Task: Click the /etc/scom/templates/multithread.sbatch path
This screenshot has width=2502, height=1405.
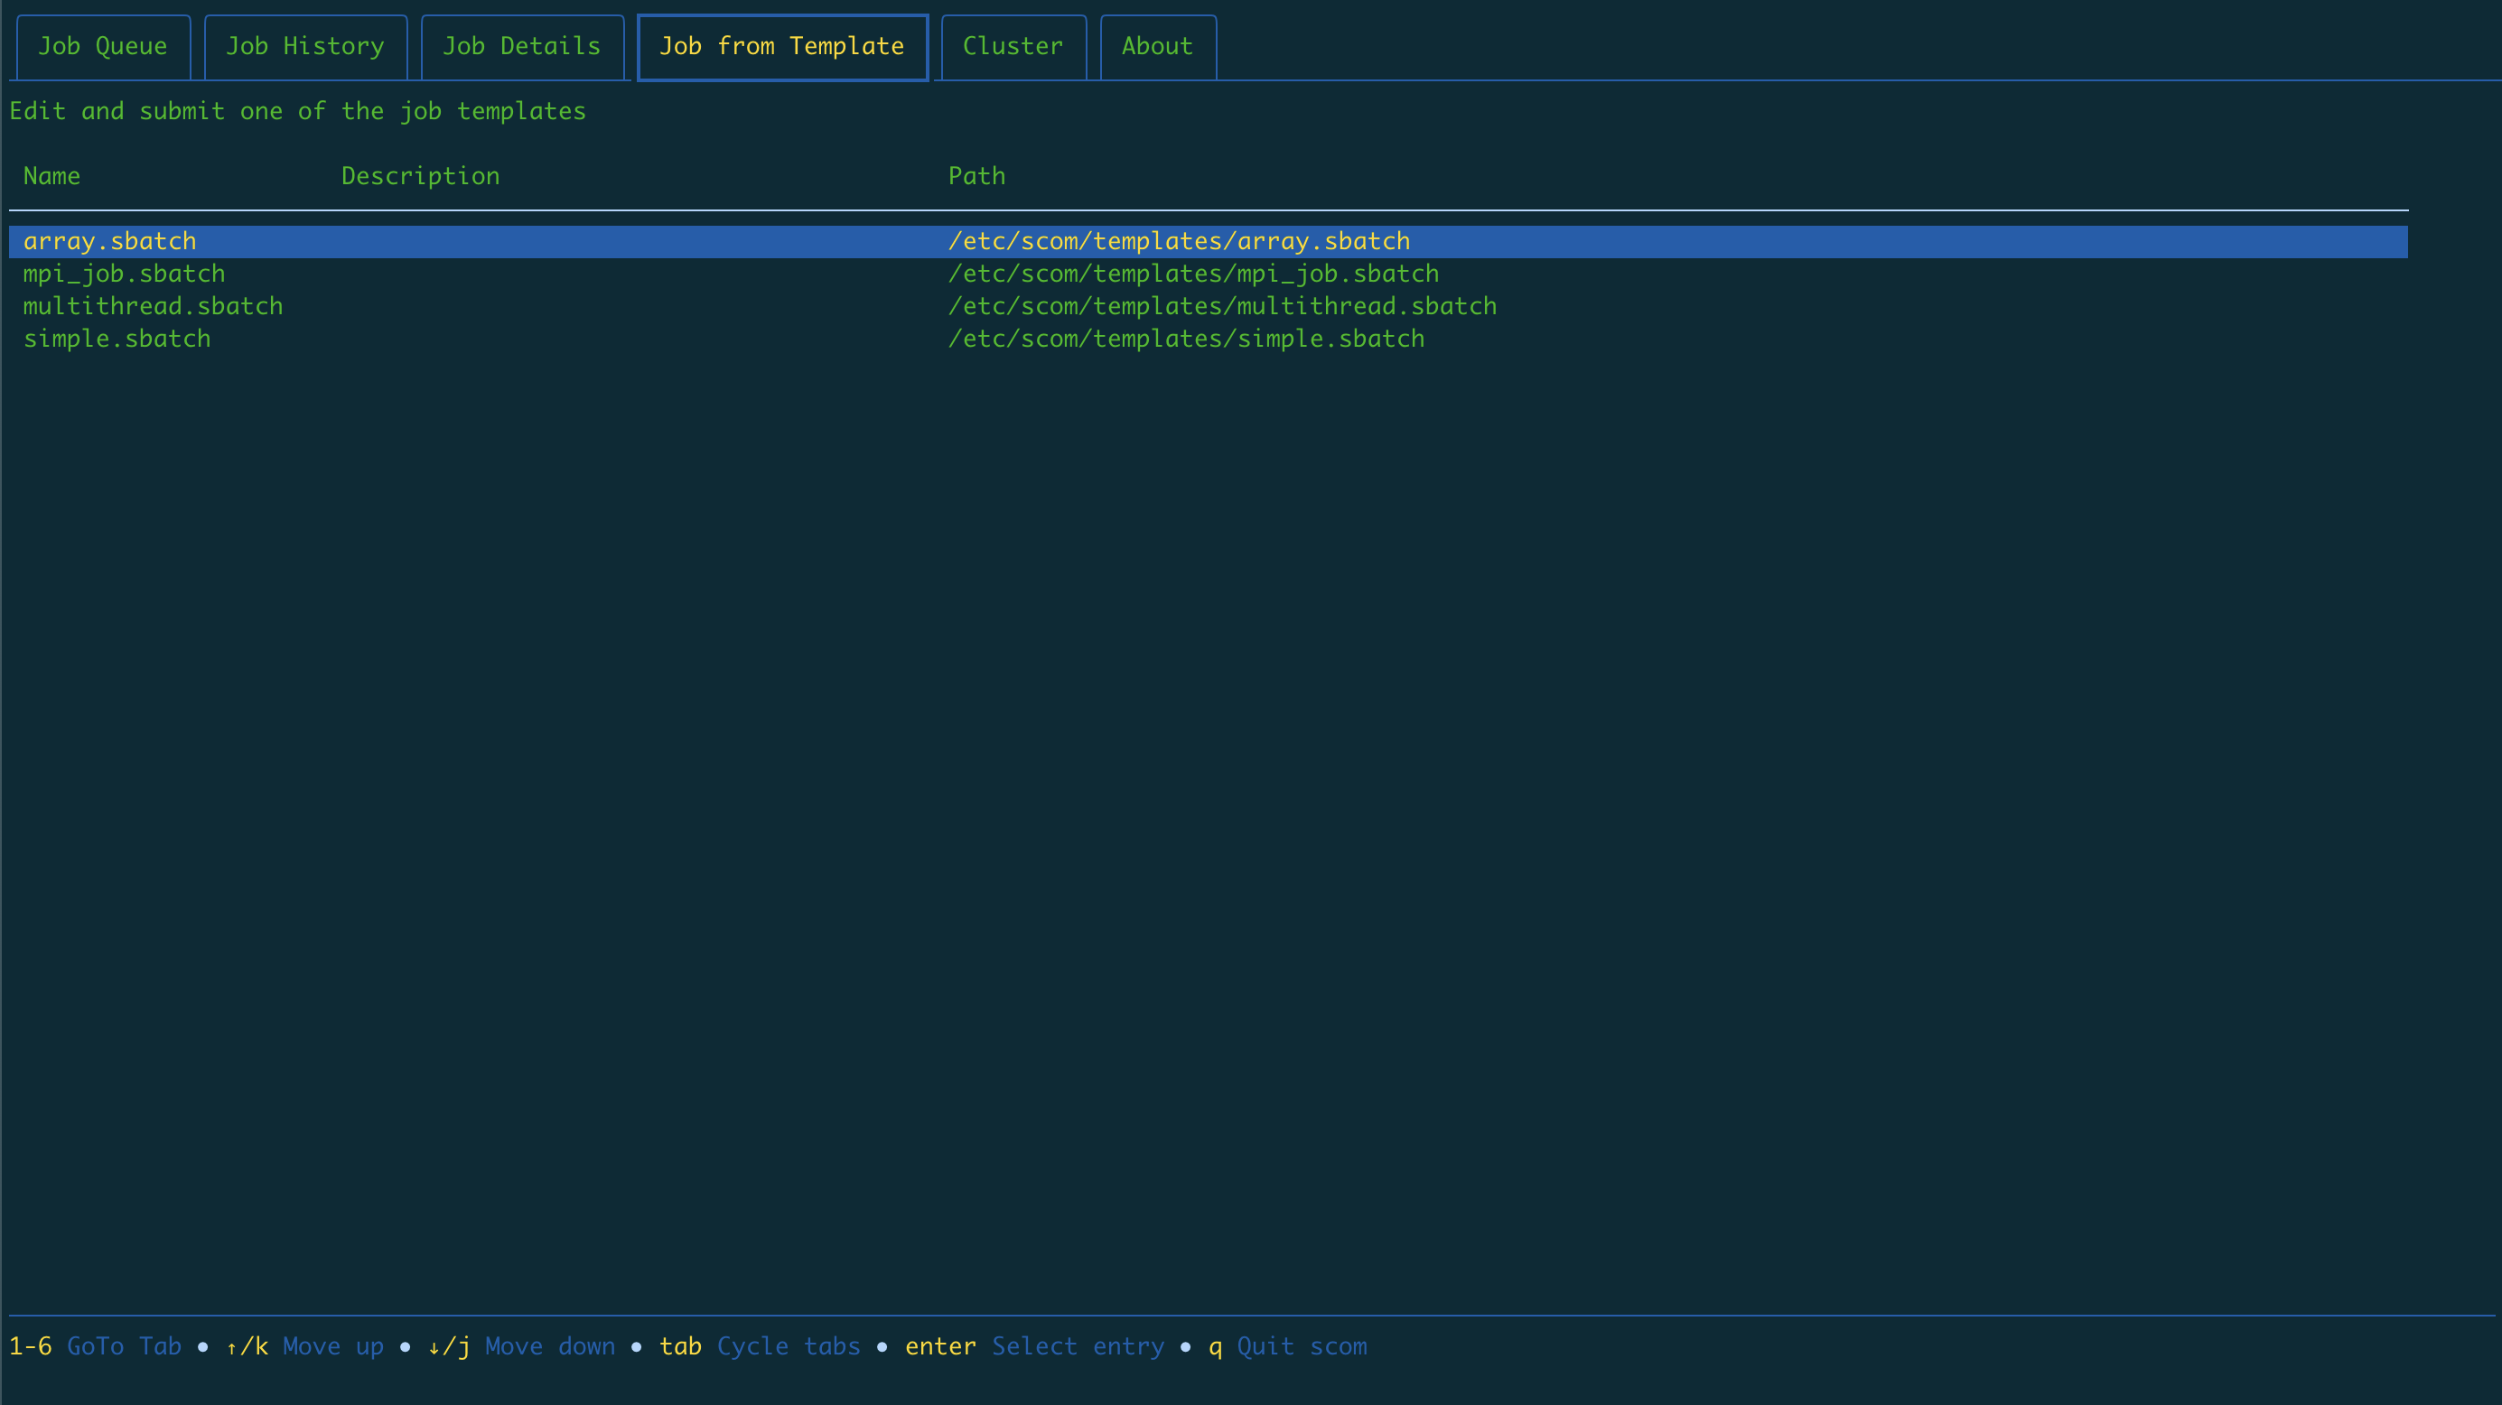Action: [1222, 306]
